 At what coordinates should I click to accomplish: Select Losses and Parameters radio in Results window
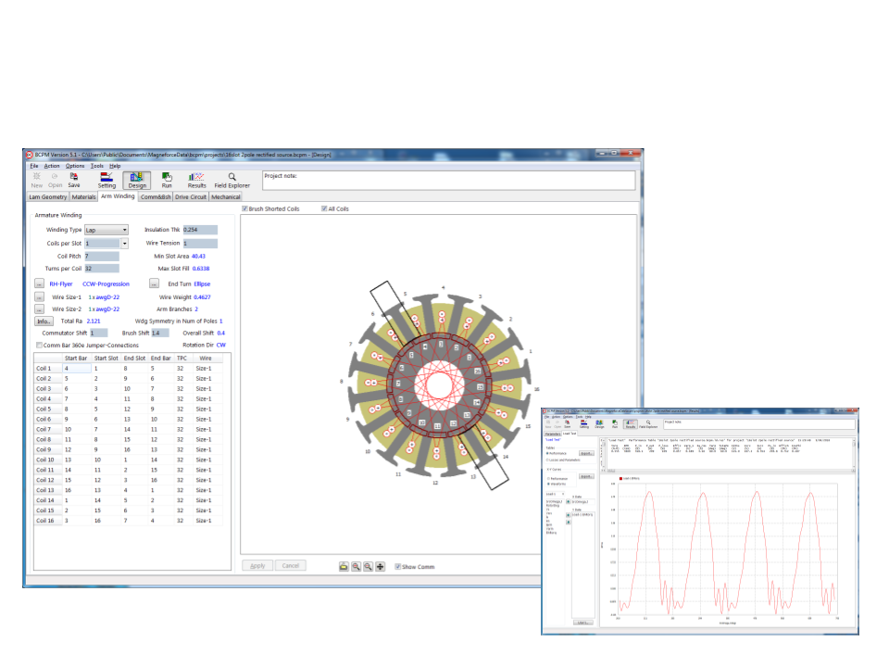click(547, 460)
